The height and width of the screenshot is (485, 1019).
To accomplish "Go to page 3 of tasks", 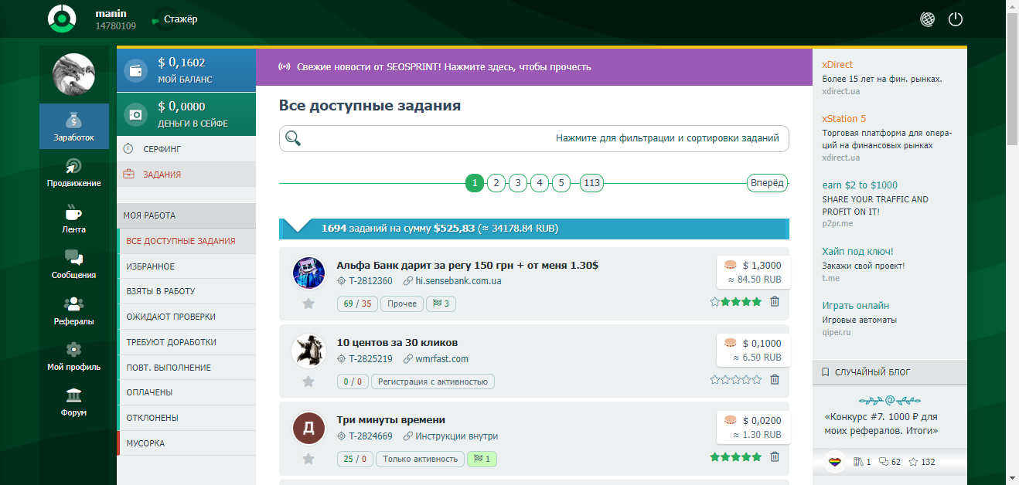I will pyautogui.click(x=518, y=183).
